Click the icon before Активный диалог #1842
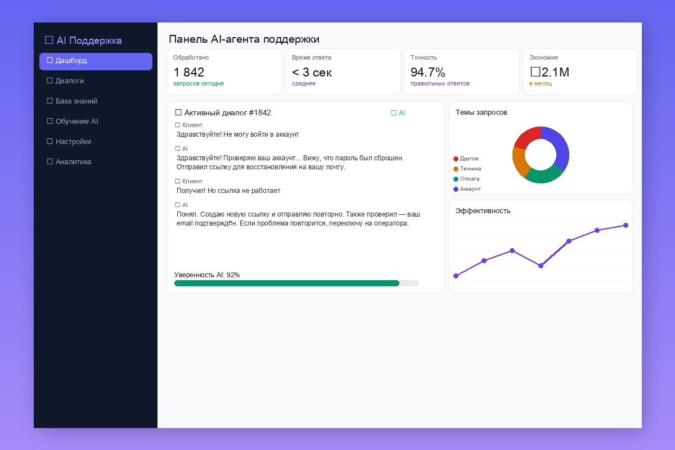Screen dimensions: 675x450 [178, 112]
